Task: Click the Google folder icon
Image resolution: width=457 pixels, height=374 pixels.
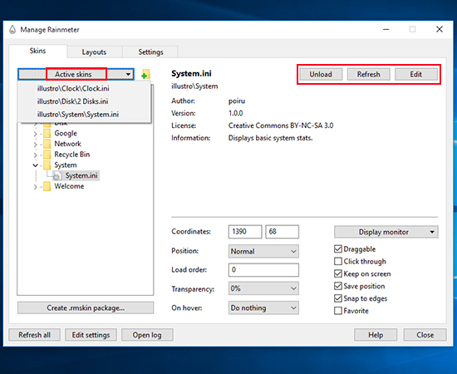Action: coord(47,134)
